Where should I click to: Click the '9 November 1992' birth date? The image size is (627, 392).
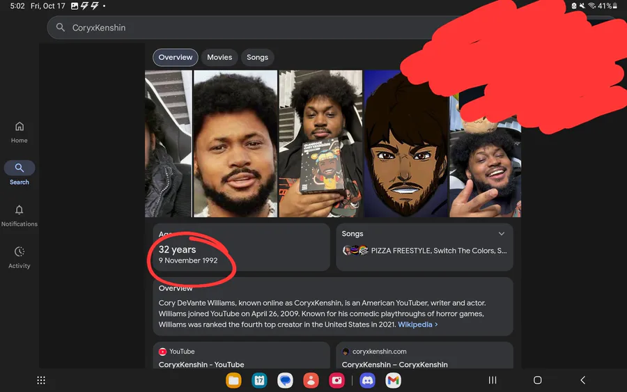(188, 260)
